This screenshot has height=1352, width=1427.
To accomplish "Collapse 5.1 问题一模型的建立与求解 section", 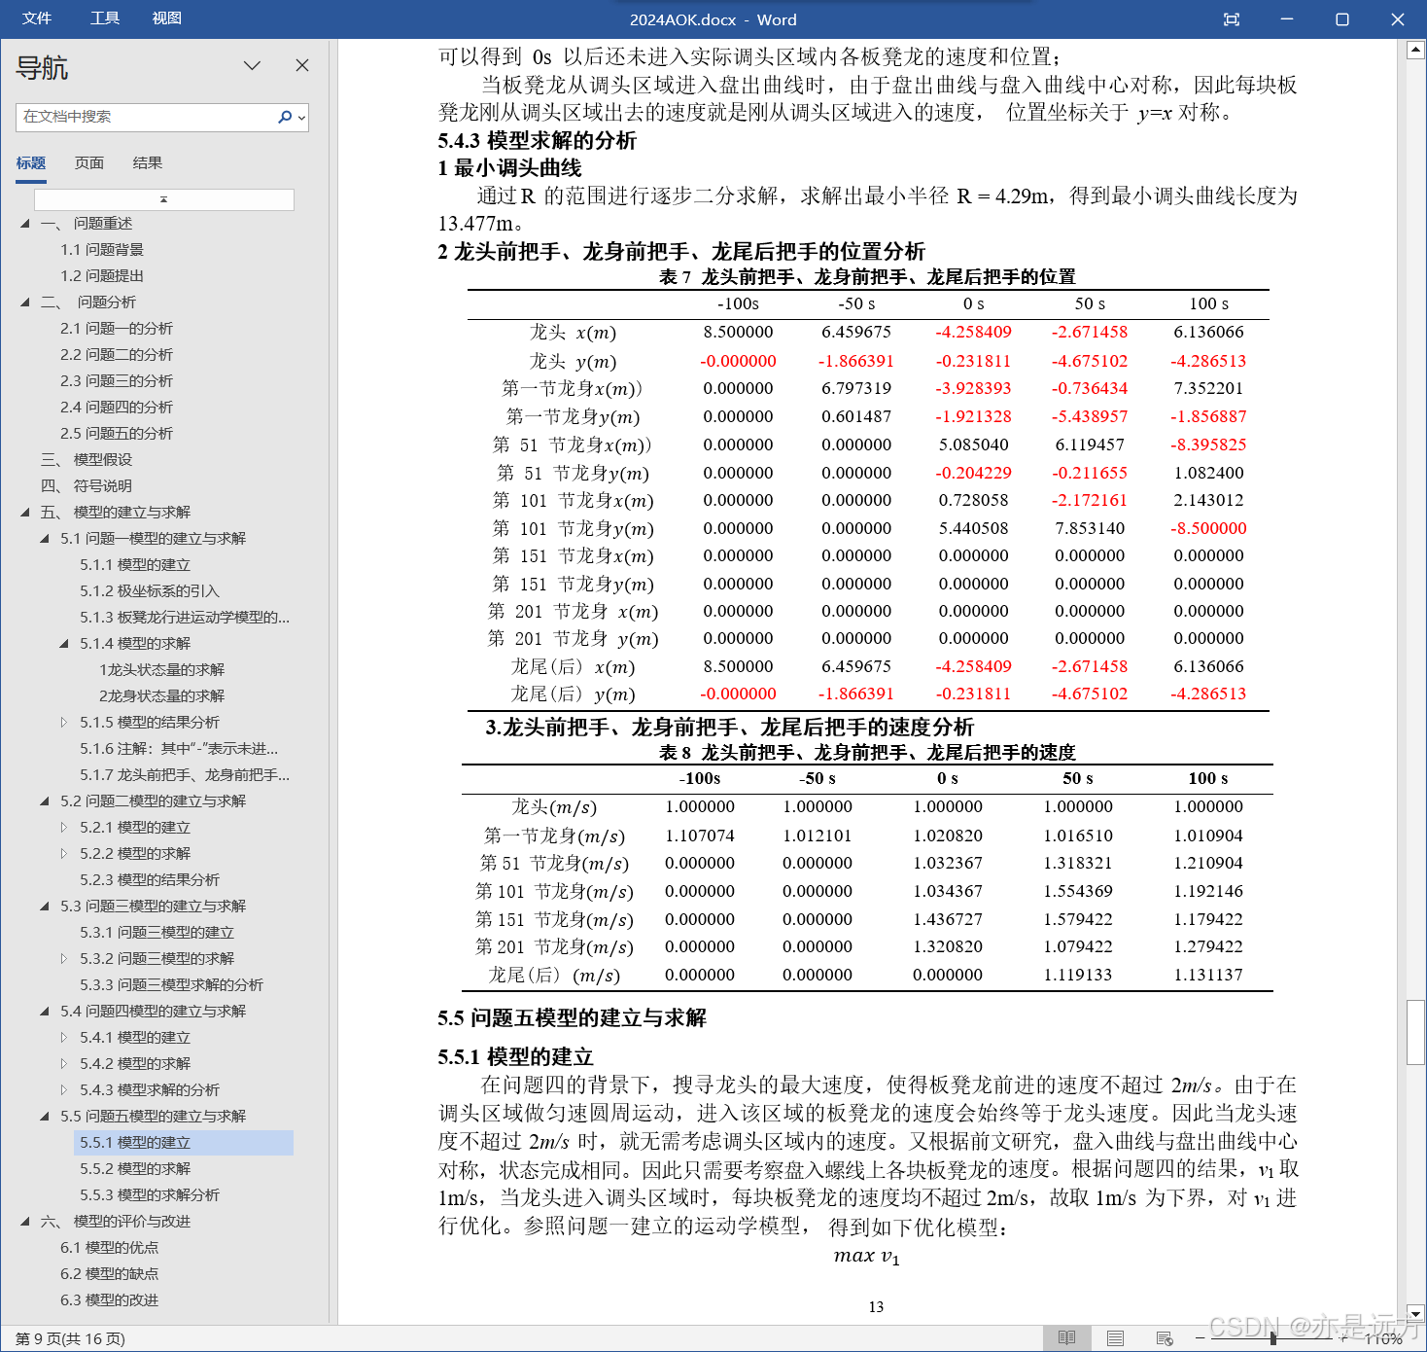I will pos(45,539).
